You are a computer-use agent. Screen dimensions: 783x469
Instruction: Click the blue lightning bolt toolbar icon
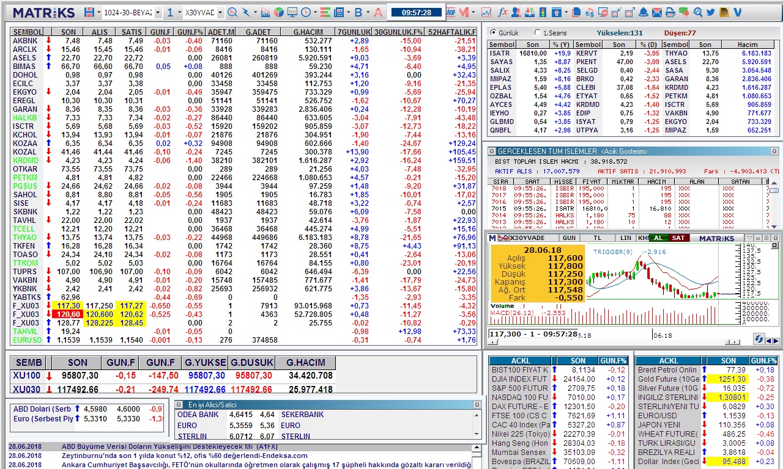tap(246, 12)
